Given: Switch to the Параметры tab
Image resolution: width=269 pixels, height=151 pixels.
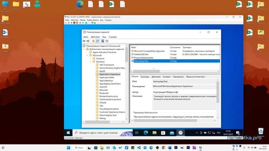Looking at the screenshot, I should 178,77.
